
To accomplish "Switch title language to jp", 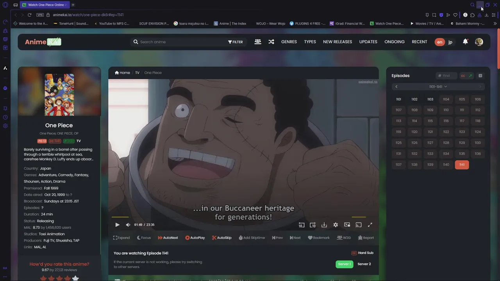I will click(450, 42).
